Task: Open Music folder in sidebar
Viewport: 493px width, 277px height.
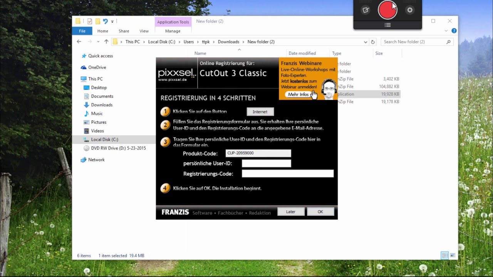Action: pyautogui.click(x=97, y=113)
